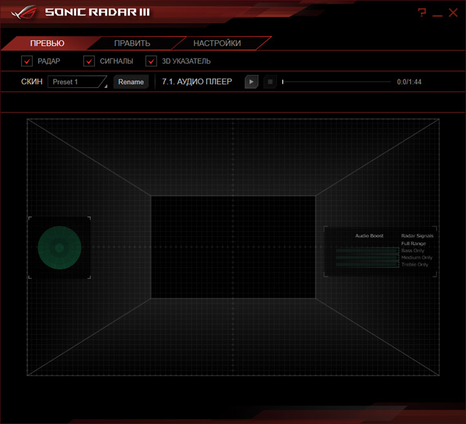Click the Audio Boost label in signals panel
This screenshot has height=424, width=466.
370,236
